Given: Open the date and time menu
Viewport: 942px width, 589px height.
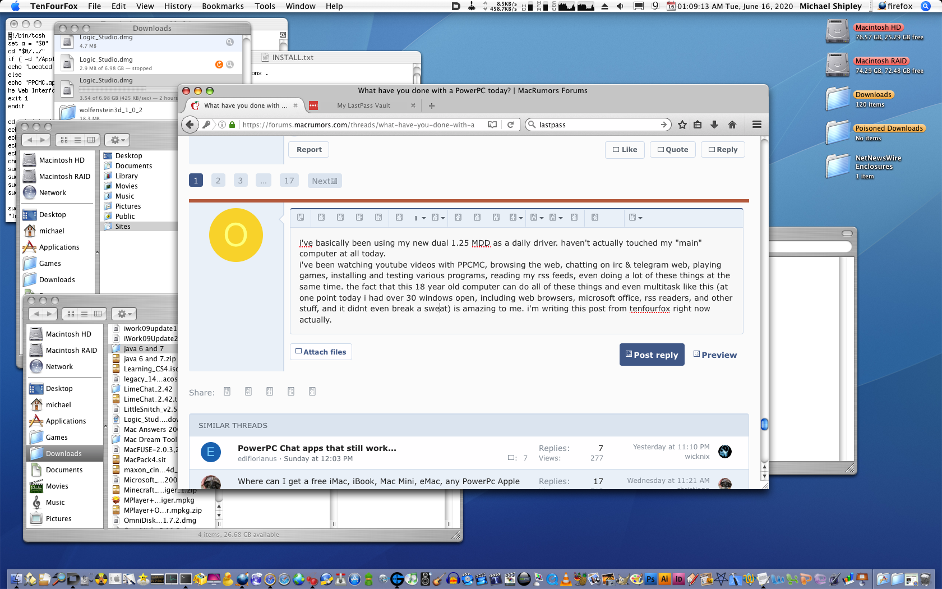Looking at the screenshot, I should pos(735,6).
